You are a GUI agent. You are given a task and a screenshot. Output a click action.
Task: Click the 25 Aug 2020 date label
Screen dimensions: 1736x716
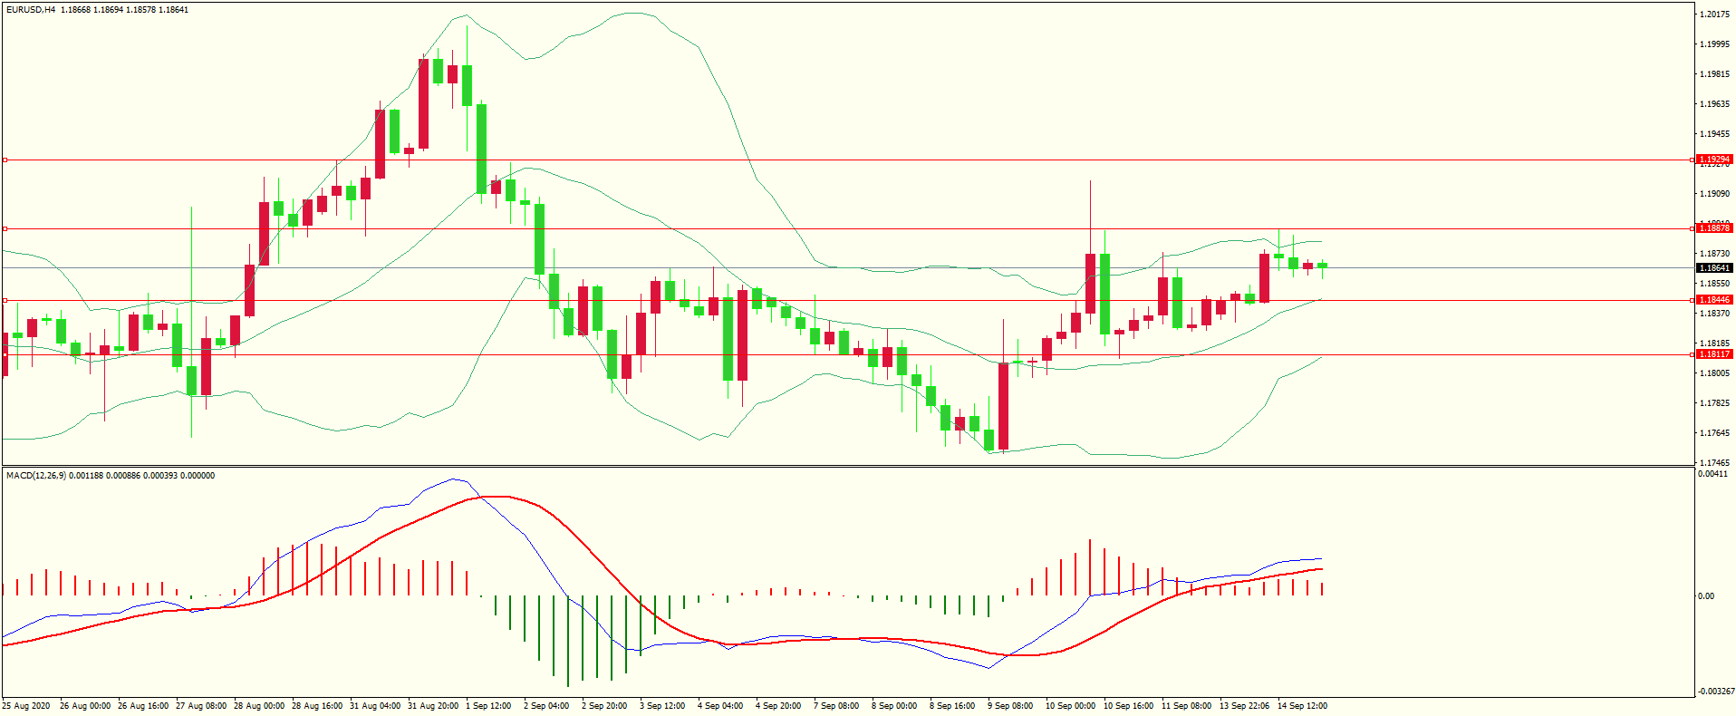click(26, 706)
